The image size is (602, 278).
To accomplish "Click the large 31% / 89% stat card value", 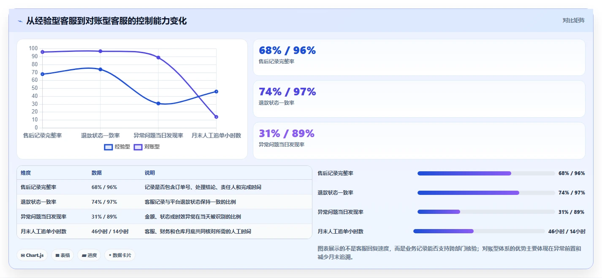I will [287, 134].
